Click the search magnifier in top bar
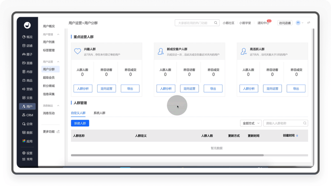This screenshot has width=331, height=186. tap(216, 23)
